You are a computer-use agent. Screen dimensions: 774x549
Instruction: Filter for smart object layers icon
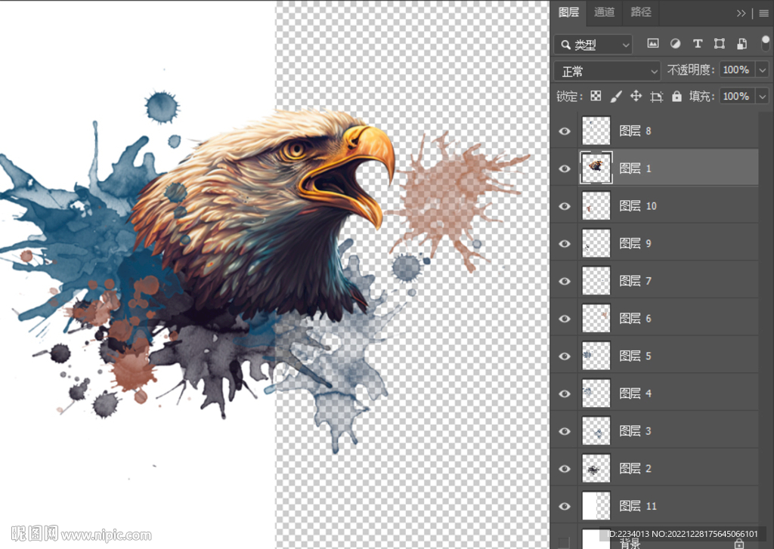click(742, 44)
